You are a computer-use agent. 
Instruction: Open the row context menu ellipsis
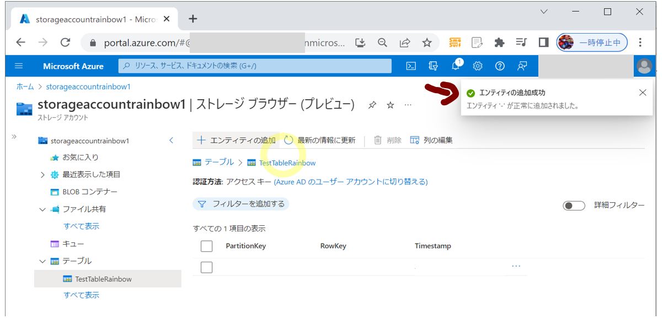(516, 266)
